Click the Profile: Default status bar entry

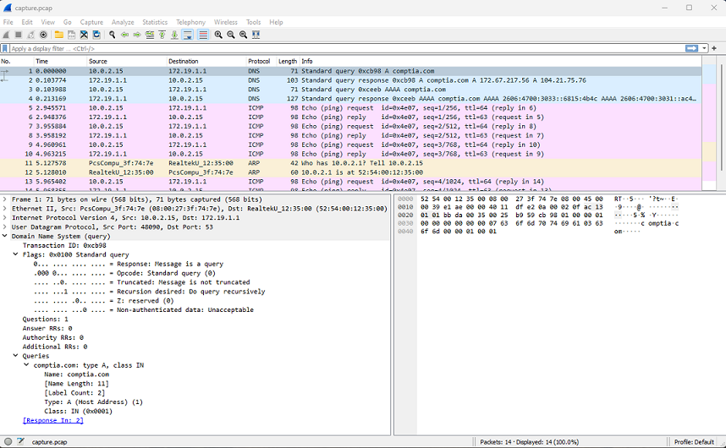694,442
